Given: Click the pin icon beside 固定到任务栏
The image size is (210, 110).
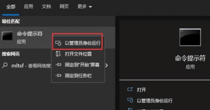Looking at the screenshot, I should pyautogui.click(x=58, y=76).
